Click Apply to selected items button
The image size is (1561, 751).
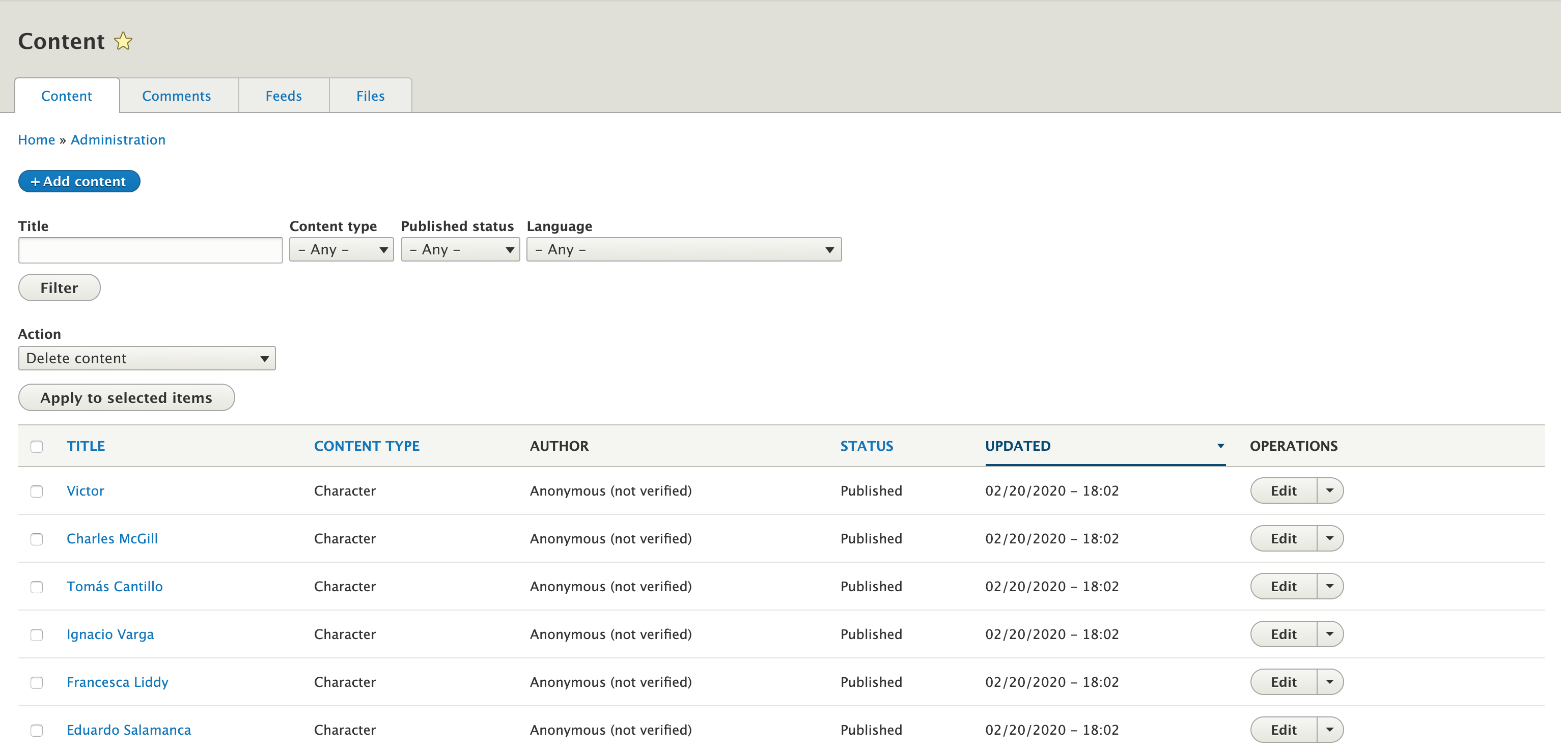click(x=126, y=398)
